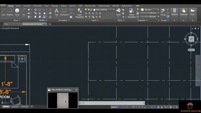Toggle polar tracking in status bar
This screenshot has width=201, height=113.
pos(133,107)
